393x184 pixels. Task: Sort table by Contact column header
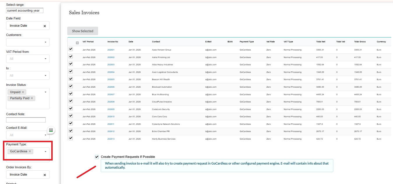pyautogui.click(x=156, y=42)
